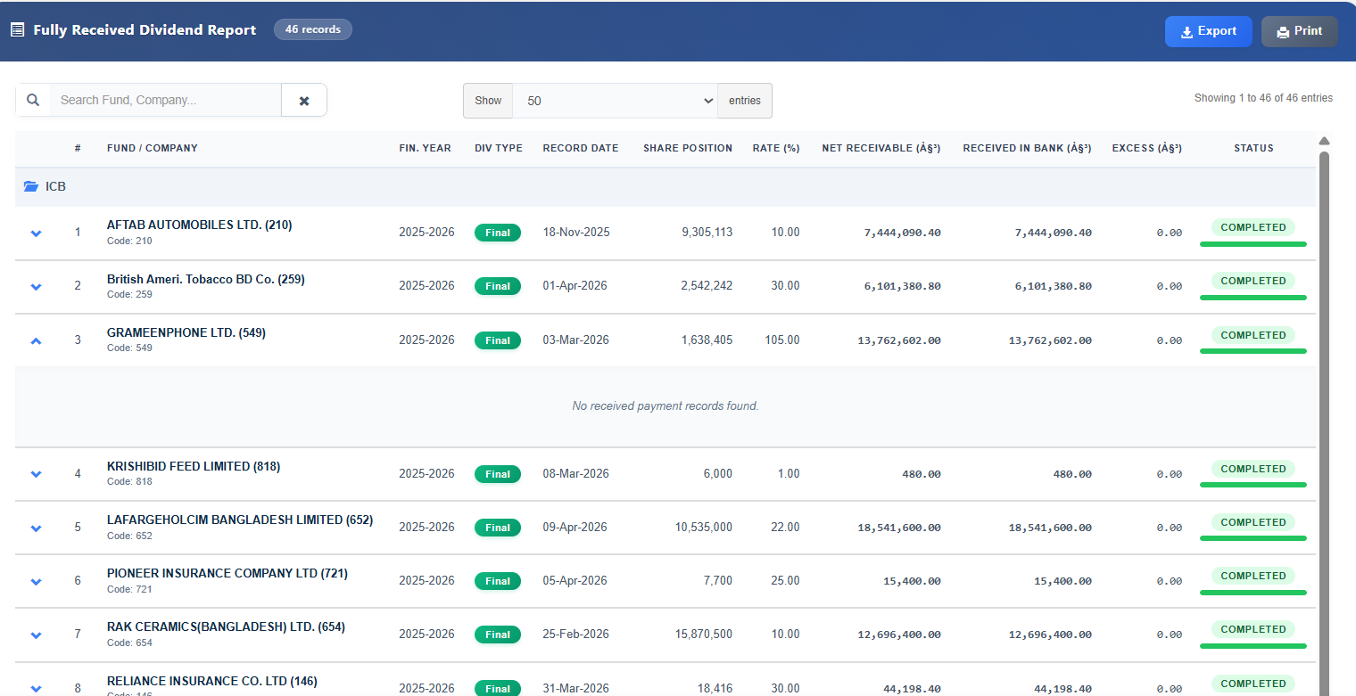Image resolution: width=1356 pixels, height=696 pixels.
Task: Click the FUND / COMPANY column header
Action: 153,148
